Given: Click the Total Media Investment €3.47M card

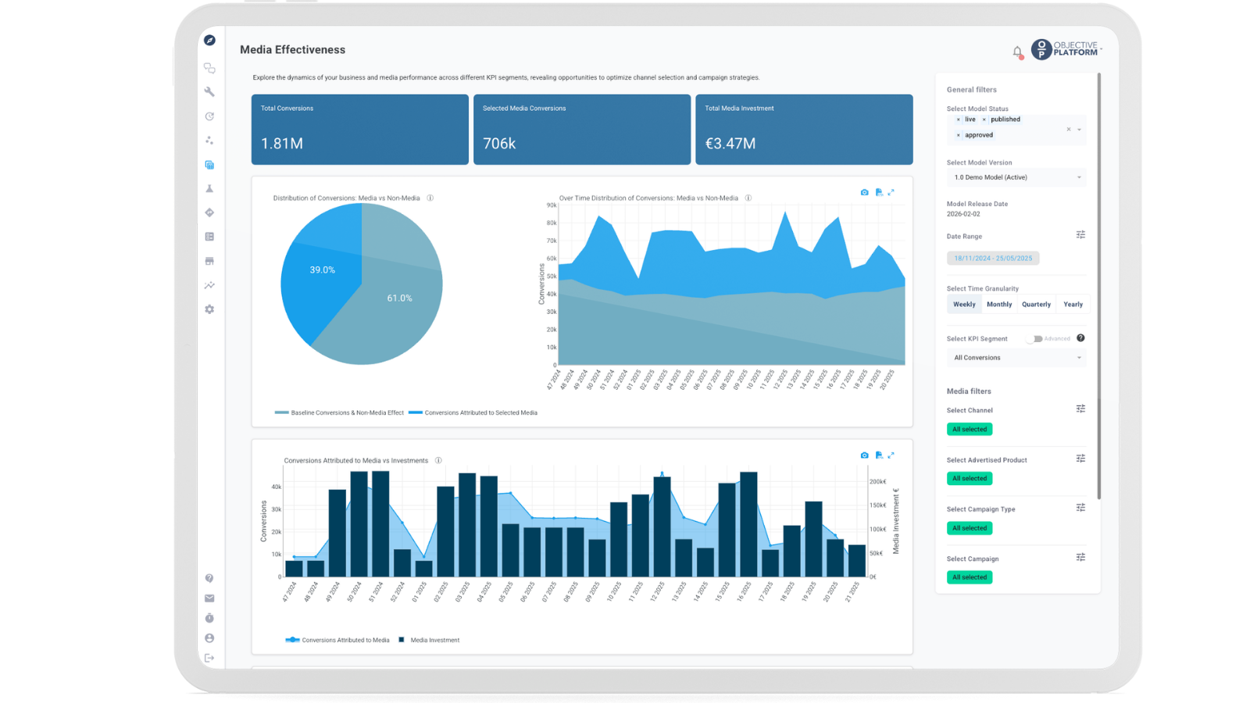Looking at the screenshot, I should pyautogui.click(x=804, y=130).
